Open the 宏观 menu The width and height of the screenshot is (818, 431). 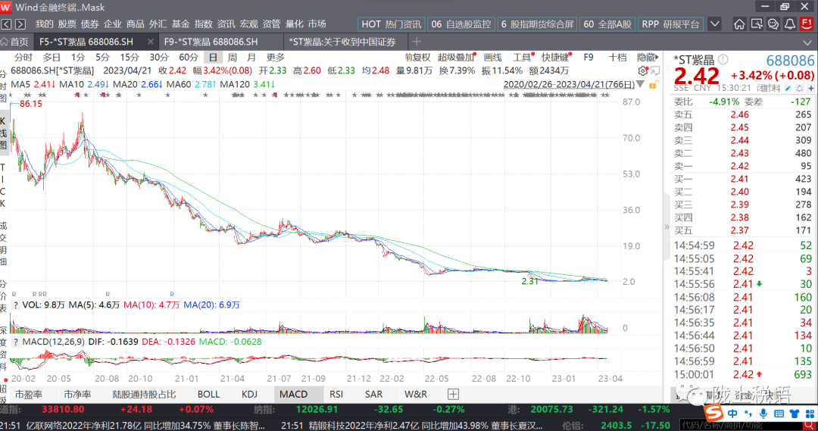tap(249, 24)
